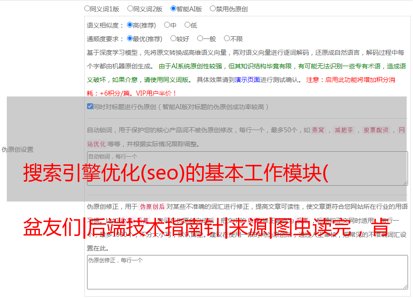
Task: Set 语义相似度 to 低
Action: coord(187,25)
